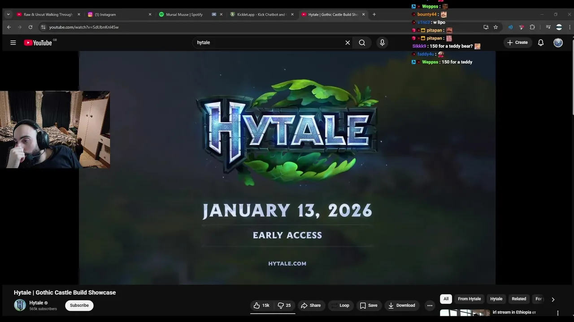Show more filter chips with right arrow
This screenshot has height=322, width=574.
[x=553, y=299]
